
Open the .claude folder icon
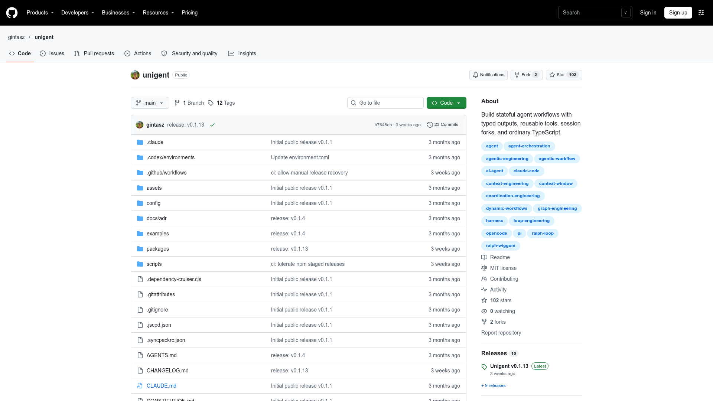pyautogui.click(x=140, y=142)
